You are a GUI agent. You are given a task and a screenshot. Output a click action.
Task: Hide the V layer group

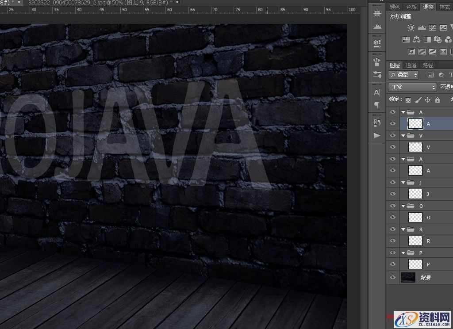(392, 136)
